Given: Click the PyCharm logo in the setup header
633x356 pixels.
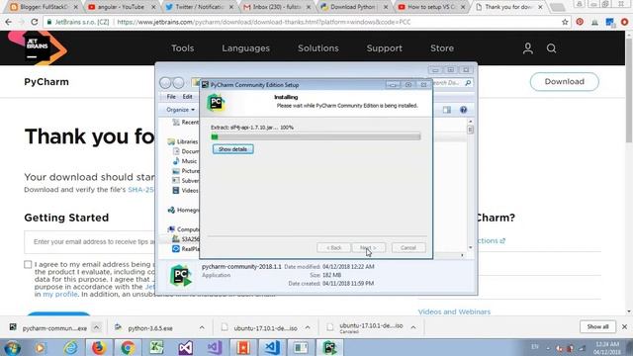Looking at the screenshot, I should pos(216,103).
